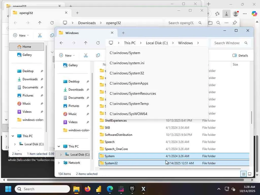This screenshot has width=260, height=195.
Task: Click Cut icon in Windows explorer toolbar
Action: [86, 55]
